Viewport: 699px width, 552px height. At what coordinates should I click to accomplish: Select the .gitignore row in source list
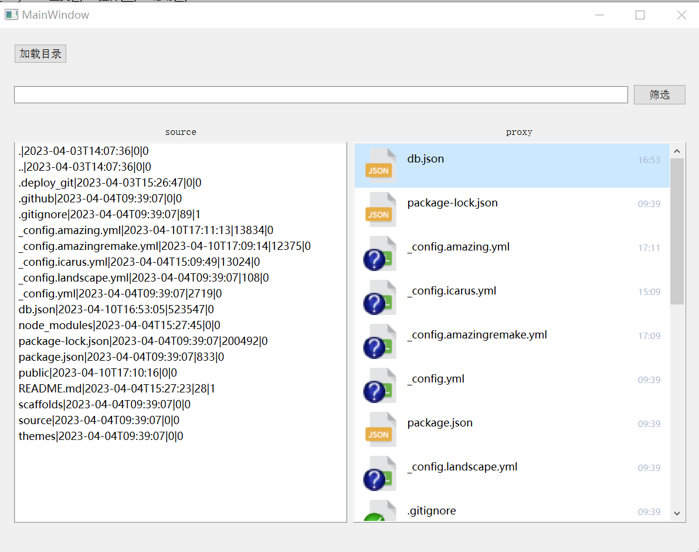pyautogui.click(x=181, y=215)
